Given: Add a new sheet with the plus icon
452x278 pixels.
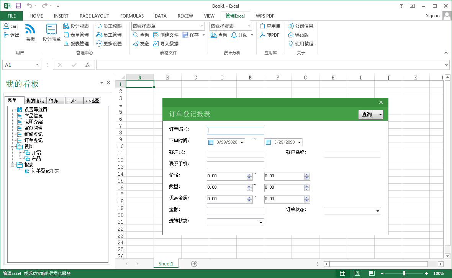Looking at the screenshot, I should tap(194, 264).
